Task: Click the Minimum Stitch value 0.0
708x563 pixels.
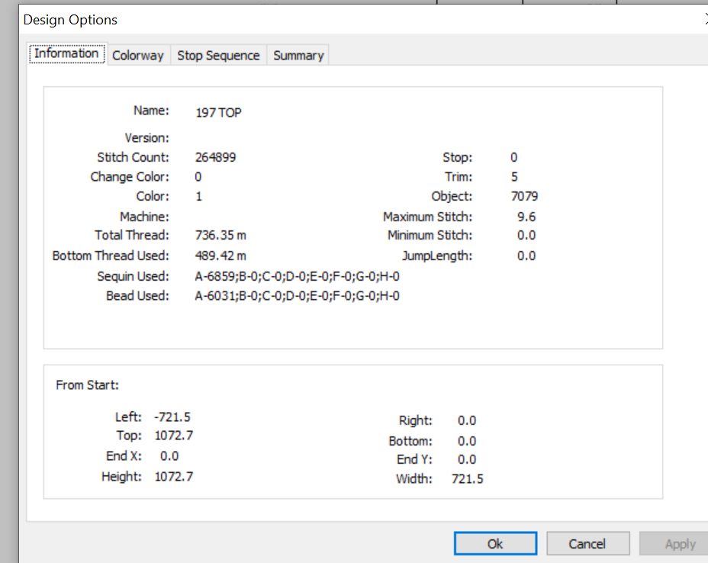Action: (x=526, y=235)
